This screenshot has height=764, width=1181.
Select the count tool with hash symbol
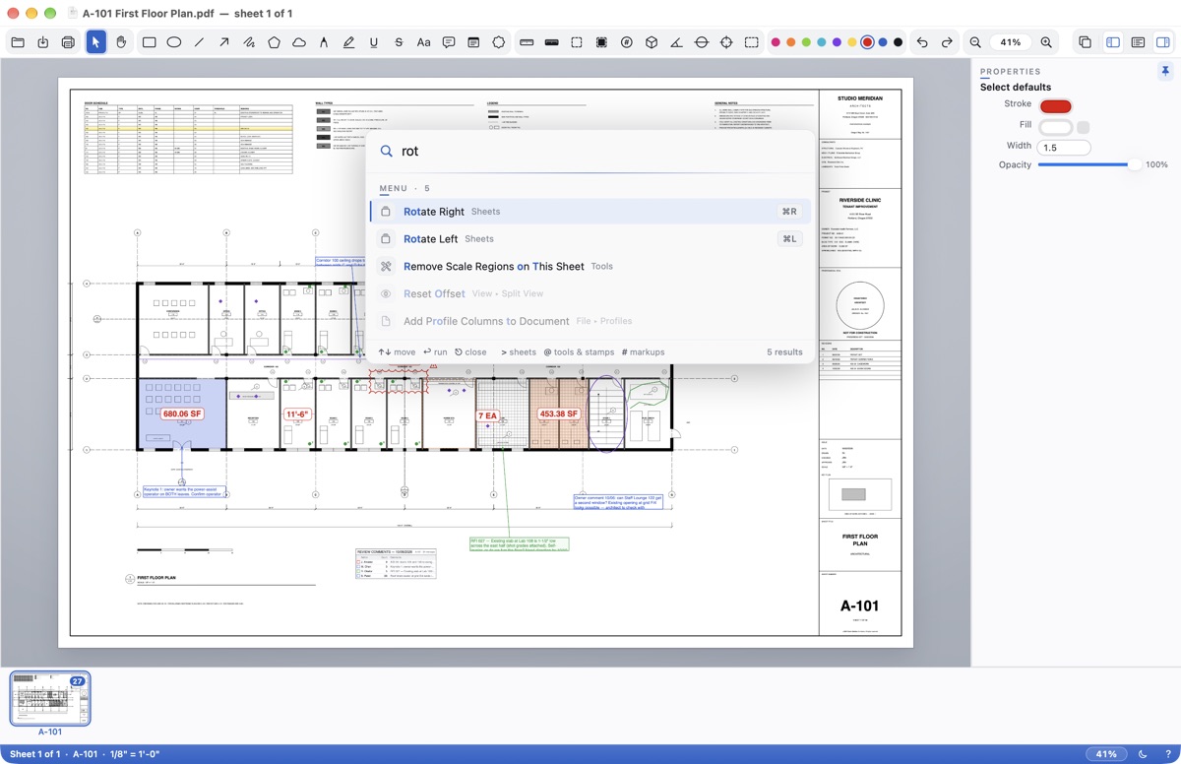coord(626,42)
